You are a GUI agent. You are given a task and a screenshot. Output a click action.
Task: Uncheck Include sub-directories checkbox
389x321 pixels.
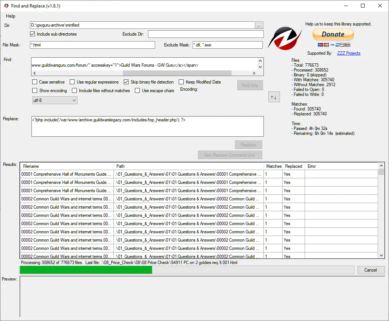pos(33,34)
